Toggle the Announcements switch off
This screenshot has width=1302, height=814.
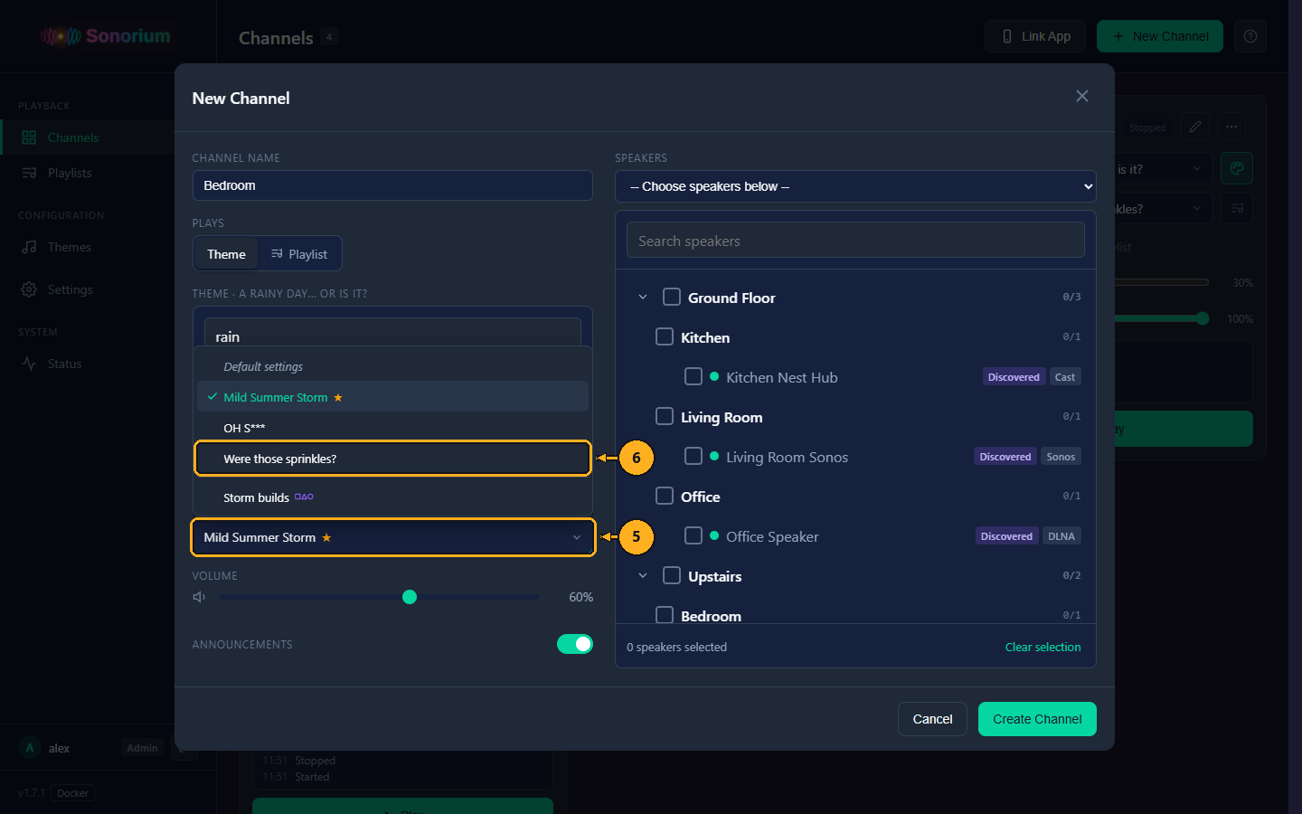575,644
